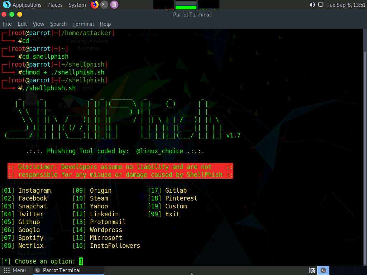Open the Terminal menu

[x=83, y=24]
